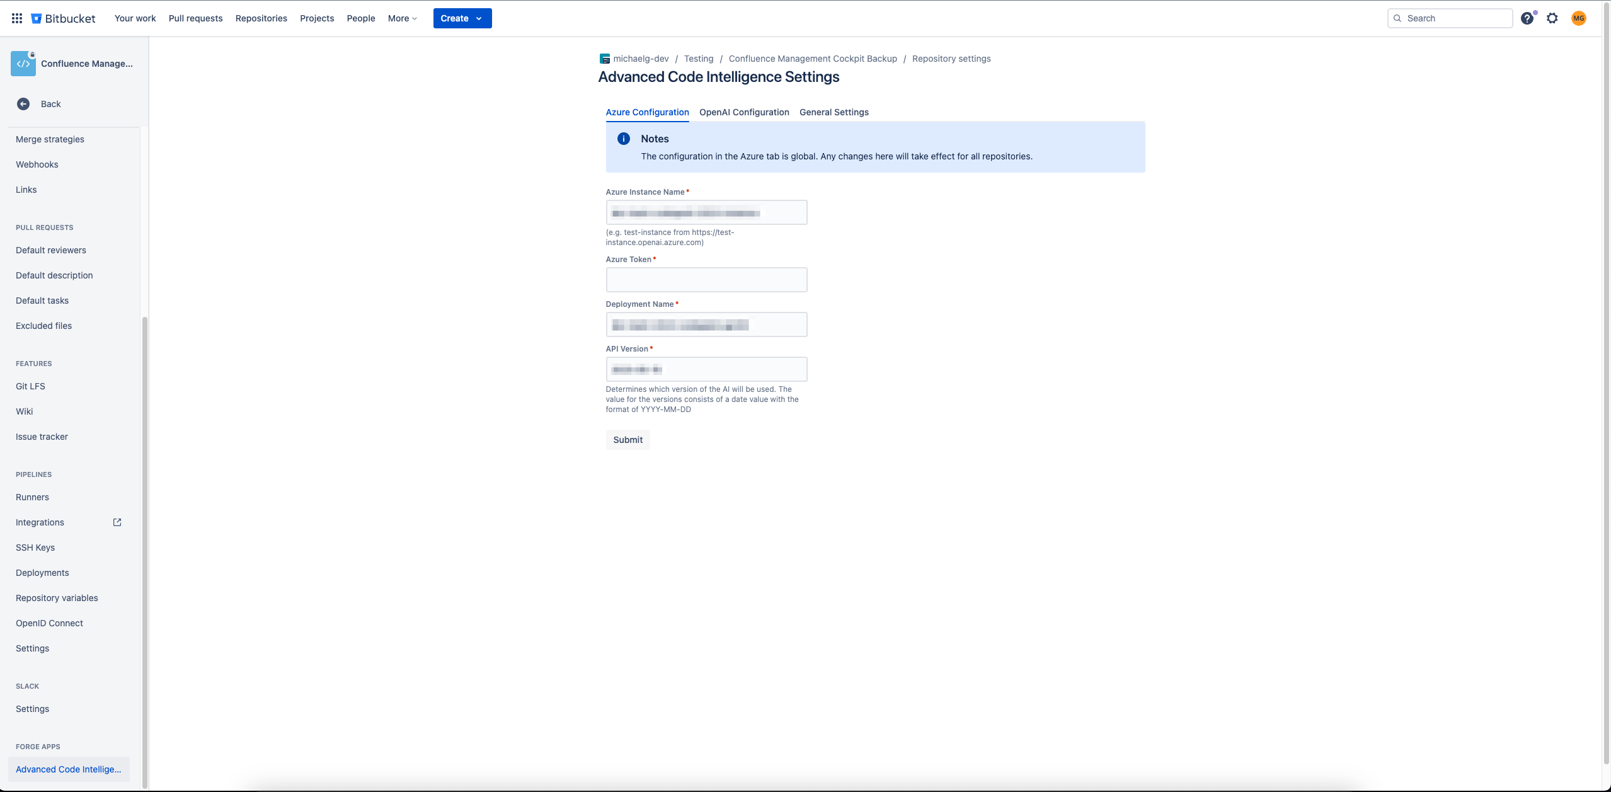Open Repository variables in sidebar
The width and height of the screenshot is (1611, 792).
click(57, 598)
